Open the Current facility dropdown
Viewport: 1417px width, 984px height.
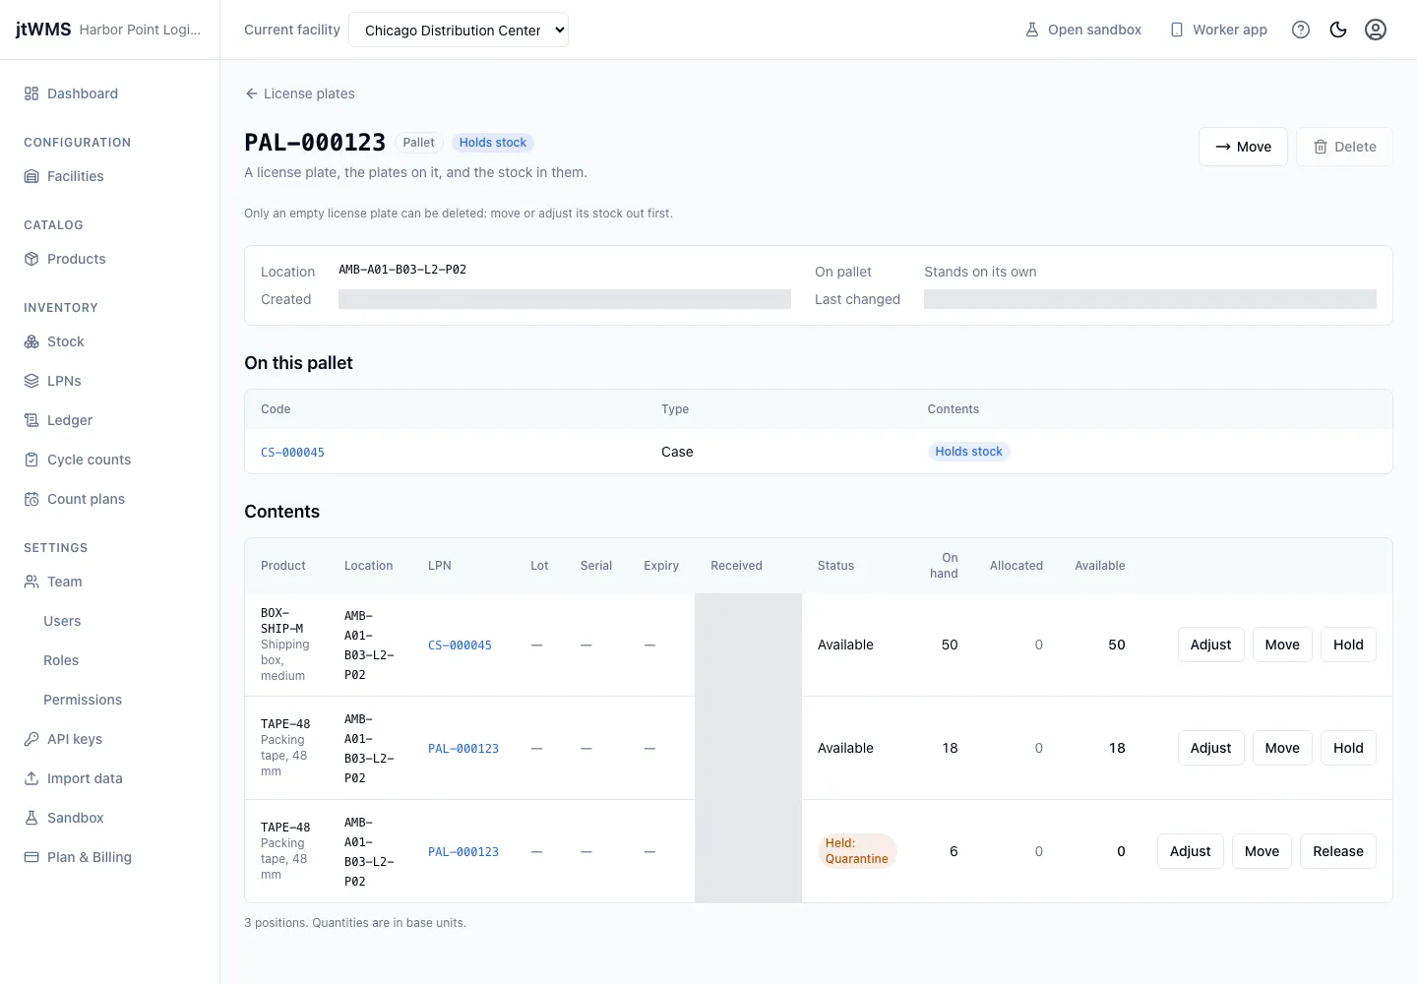point(459,30)
